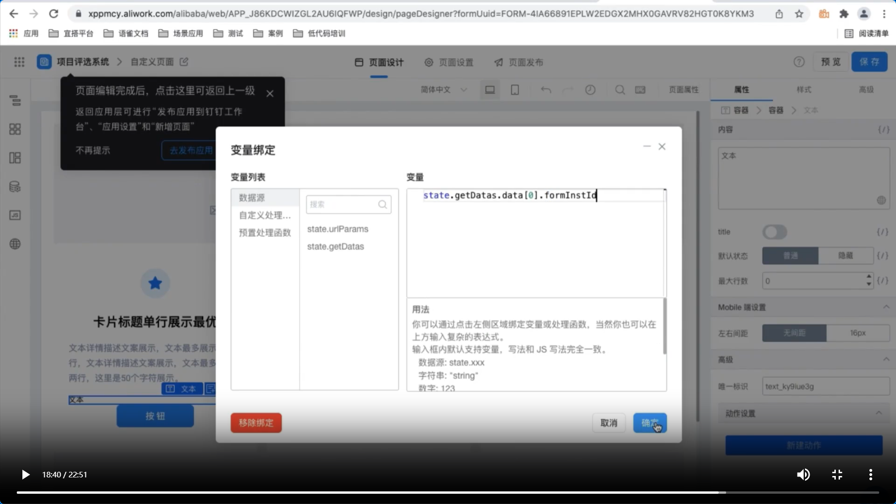Set default state to 隐藏
The image size is (896, 504).
click(845, 256)
